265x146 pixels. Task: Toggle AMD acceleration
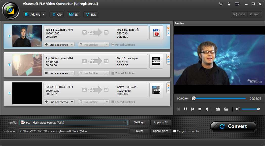click(x=255, y=14)
